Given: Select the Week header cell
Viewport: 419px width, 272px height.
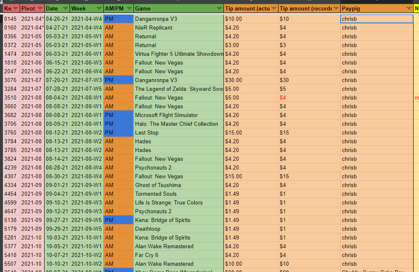Looking at the screenshot, I should (87, 9).
